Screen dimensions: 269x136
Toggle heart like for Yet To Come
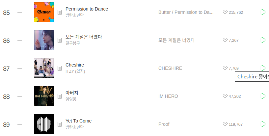pos(225,124)
